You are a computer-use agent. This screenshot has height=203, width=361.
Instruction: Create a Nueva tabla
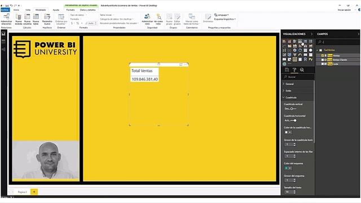point(36,19)
